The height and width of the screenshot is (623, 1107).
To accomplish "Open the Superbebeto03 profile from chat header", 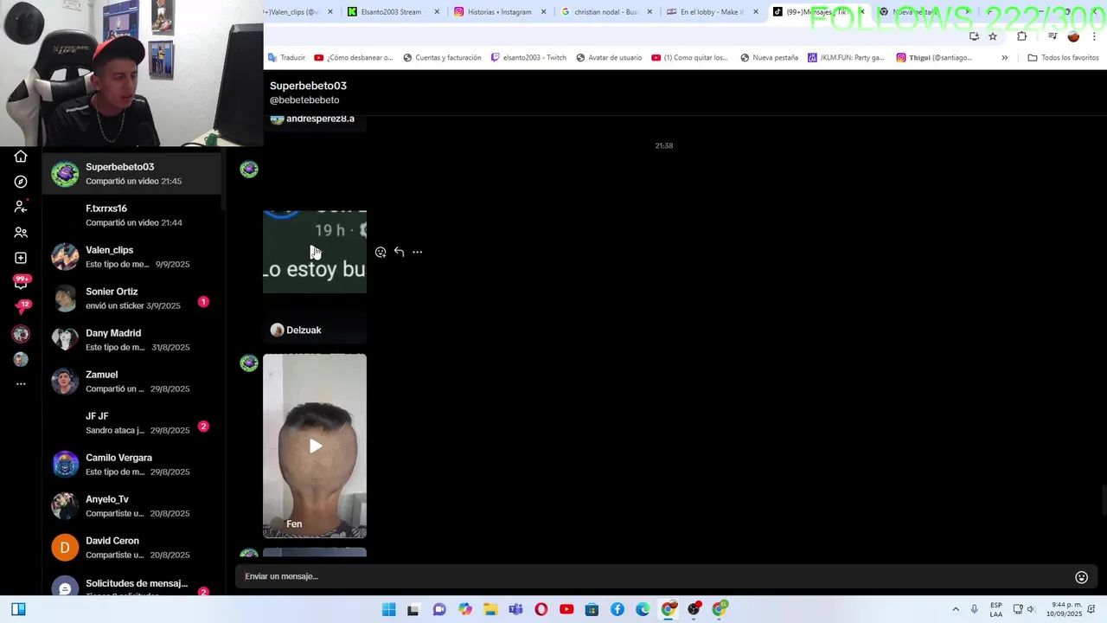I will click(x=308, y=86).
